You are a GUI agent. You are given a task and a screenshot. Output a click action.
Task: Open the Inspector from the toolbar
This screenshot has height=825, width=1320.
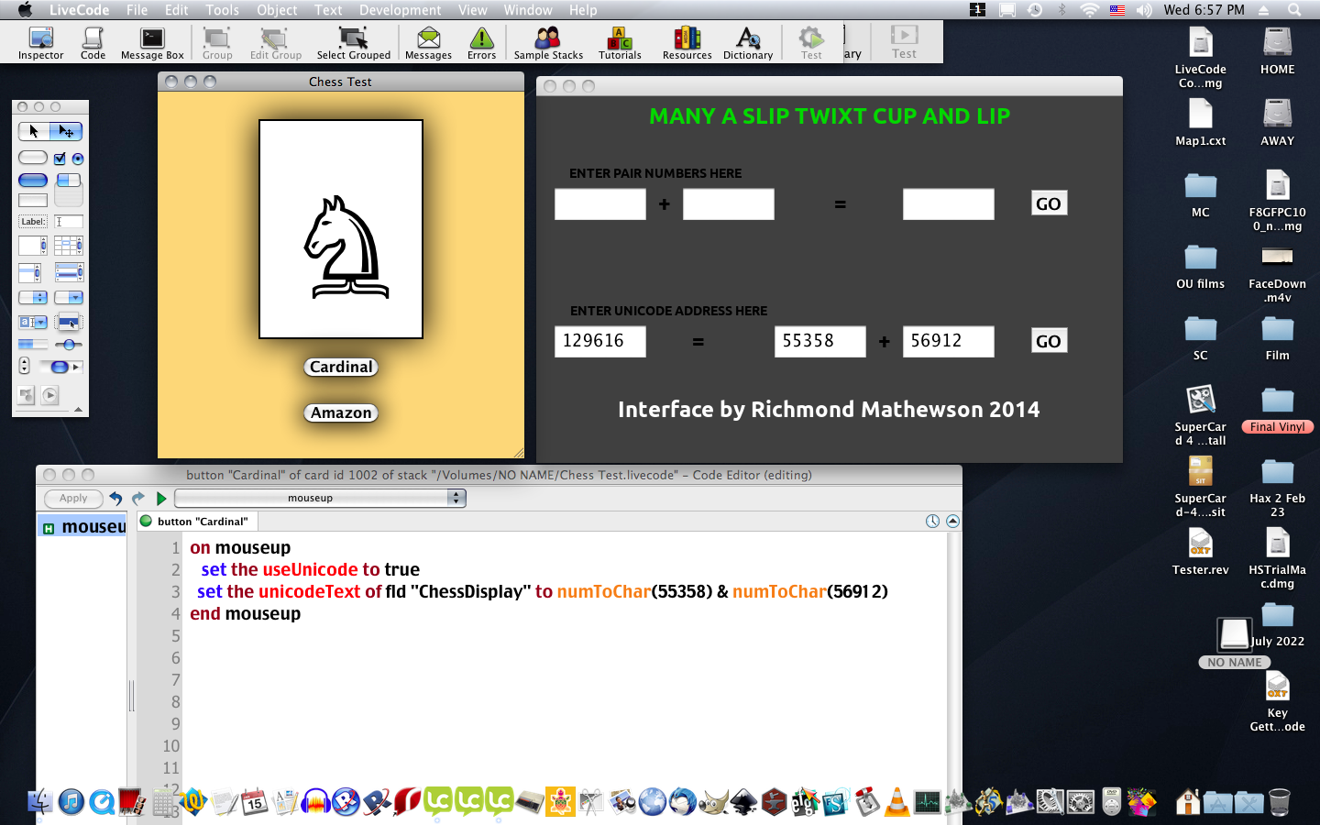(x=41, y=43)
